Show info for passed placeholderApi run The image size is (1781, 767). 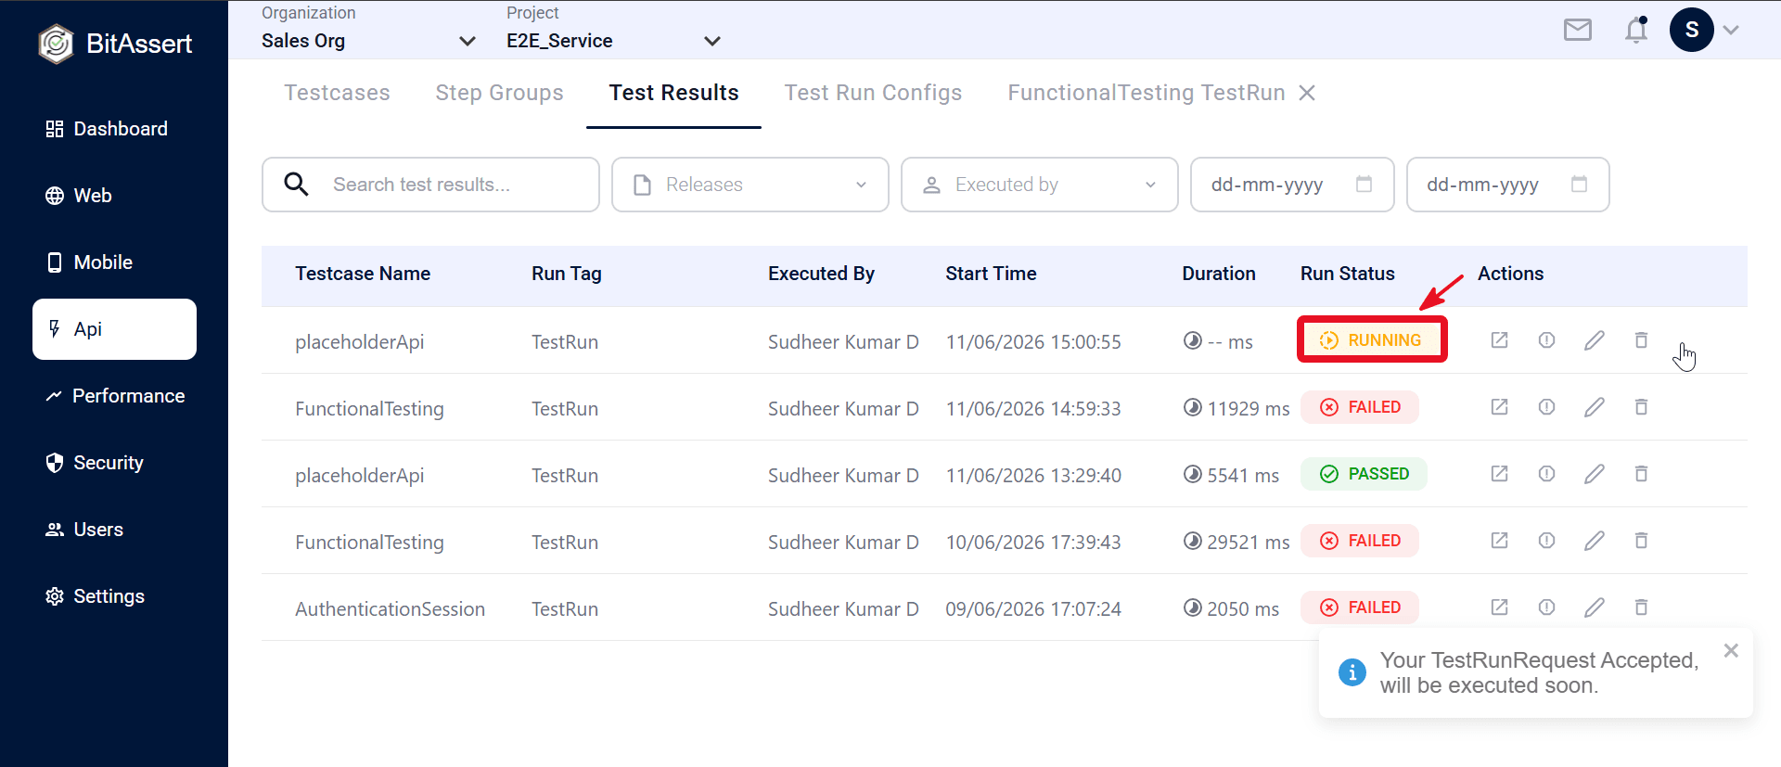tap(1546, 474)
